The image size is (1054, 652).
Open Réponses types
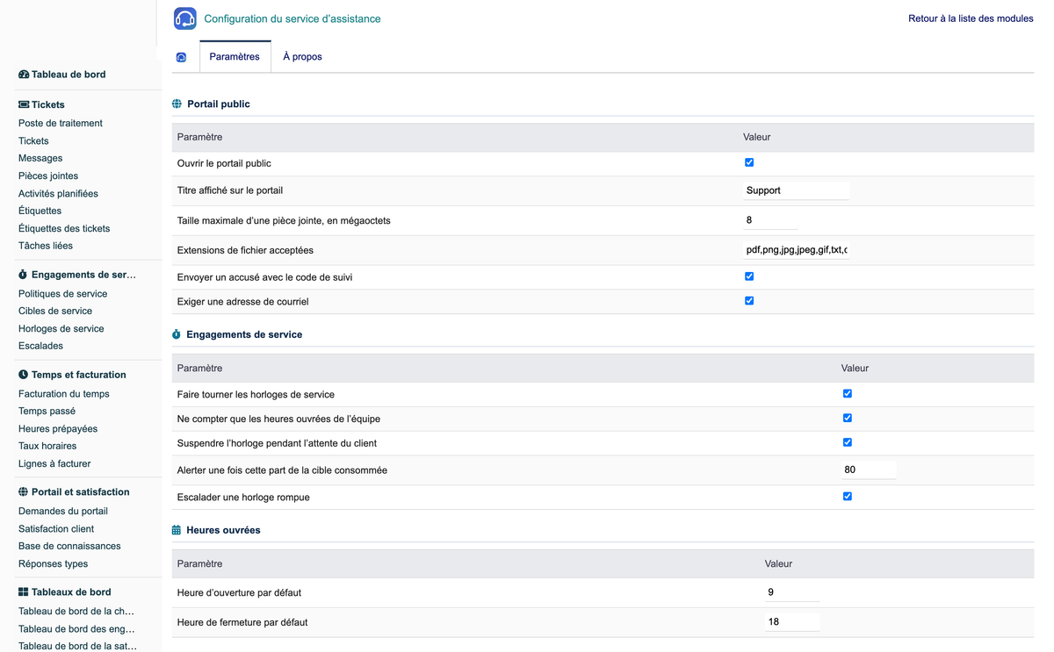(53, 564)
